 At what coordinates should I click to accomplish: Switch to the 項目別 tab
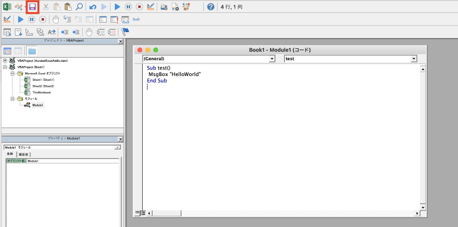click(x=23, y=155)
